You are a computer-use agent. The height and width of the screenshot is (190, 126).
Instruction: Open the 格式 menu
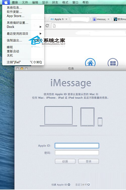[65, 2]
